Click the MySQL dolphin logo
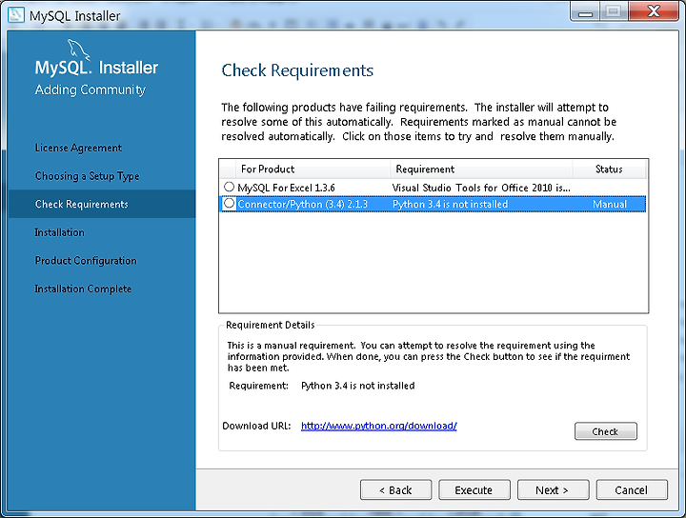The height and width of the screenshot is (518, 686). click(x=78, y=50)
